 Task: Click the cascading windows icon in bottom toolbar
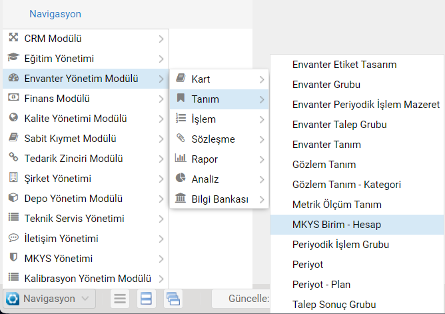[173, 299]
